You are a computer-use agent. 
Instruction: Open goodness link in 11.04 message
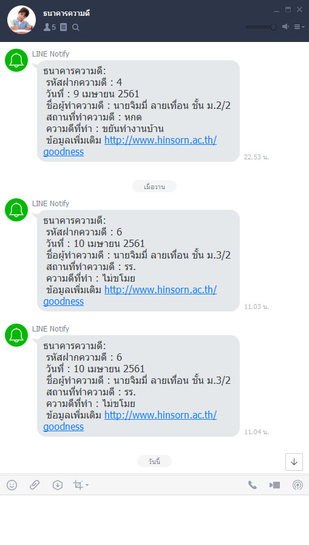64,426
